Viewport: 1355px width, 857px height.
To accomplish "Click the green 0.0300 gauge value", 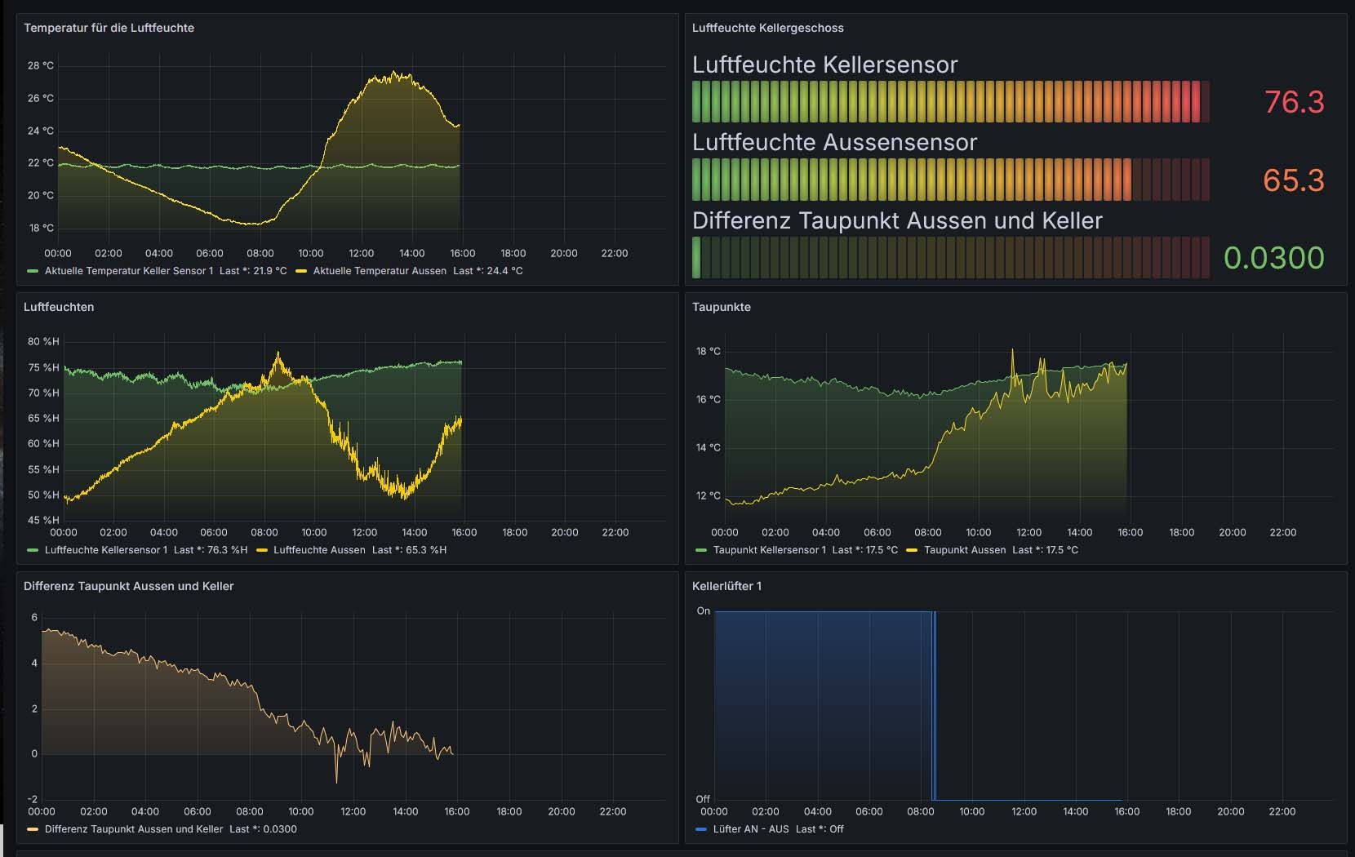I will point(1273,258).
